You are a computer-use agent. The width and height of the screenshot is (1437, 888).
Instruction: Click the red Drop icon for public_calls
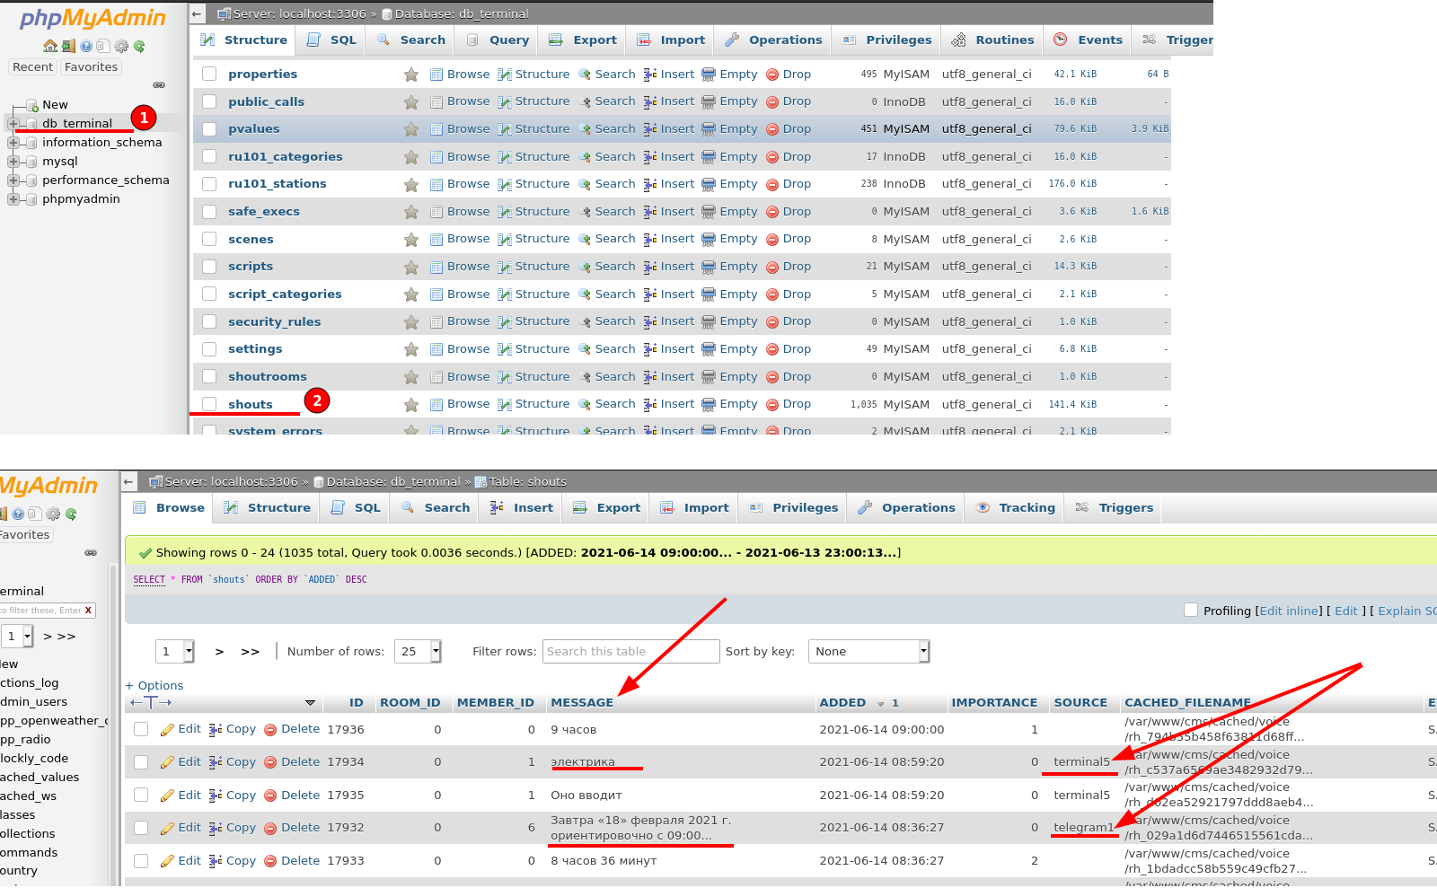pyautogui.click(x=772, y=102)
